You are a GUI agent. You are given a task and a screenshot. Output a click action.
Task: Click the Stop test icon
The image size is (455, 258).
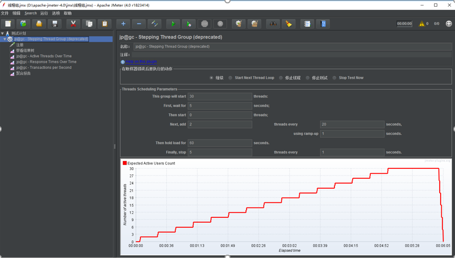pos(205,24)
